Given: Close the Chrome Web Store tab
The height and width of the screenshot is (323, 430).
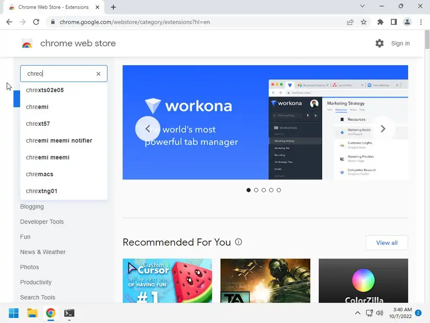Looking at the screenshot, I should coord(97,7).
